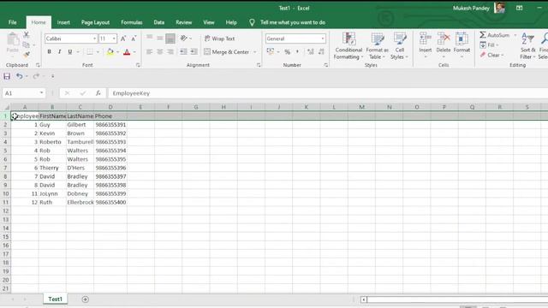The width and height of the screenshot is (548, 308).
Task: Apply Comma Style format
Action: [298, 52]
